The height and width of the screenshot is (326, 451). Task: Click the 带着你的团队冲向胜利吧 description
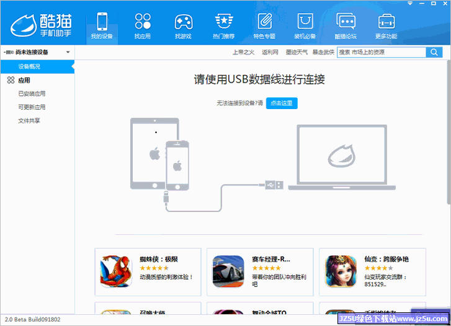point(279,281)
